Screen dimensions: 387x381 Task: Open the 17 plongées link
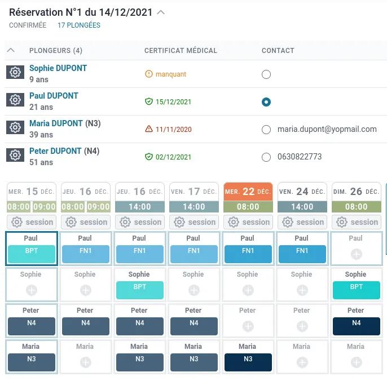[x=79, y=25]
